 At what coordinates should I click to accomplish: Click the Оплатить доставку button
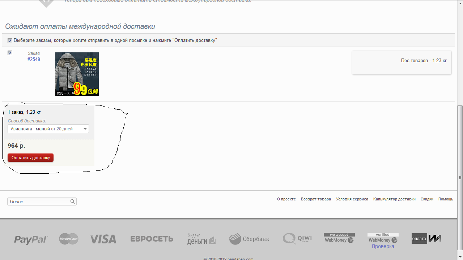pos(30,158)
